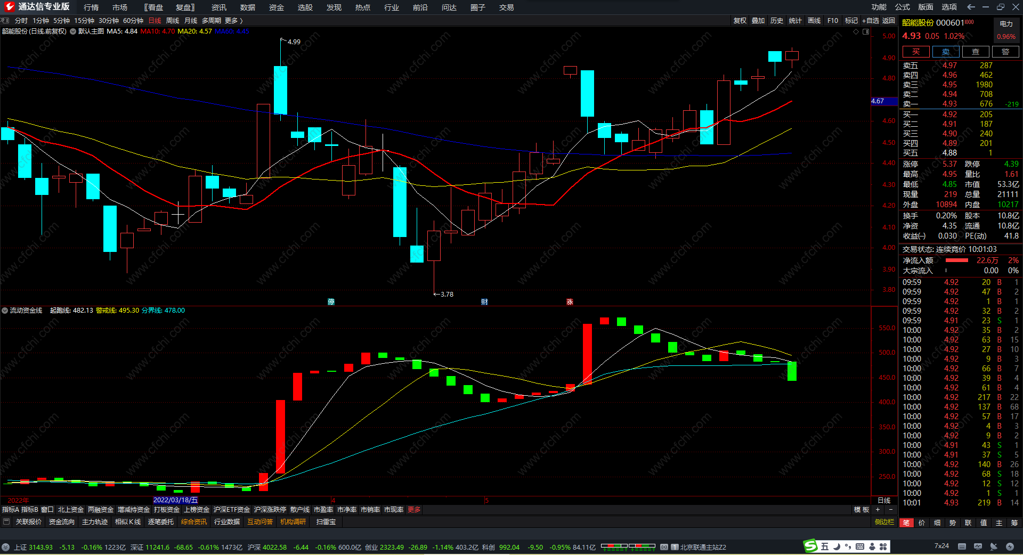Expand the 更多 periods list

233,21
